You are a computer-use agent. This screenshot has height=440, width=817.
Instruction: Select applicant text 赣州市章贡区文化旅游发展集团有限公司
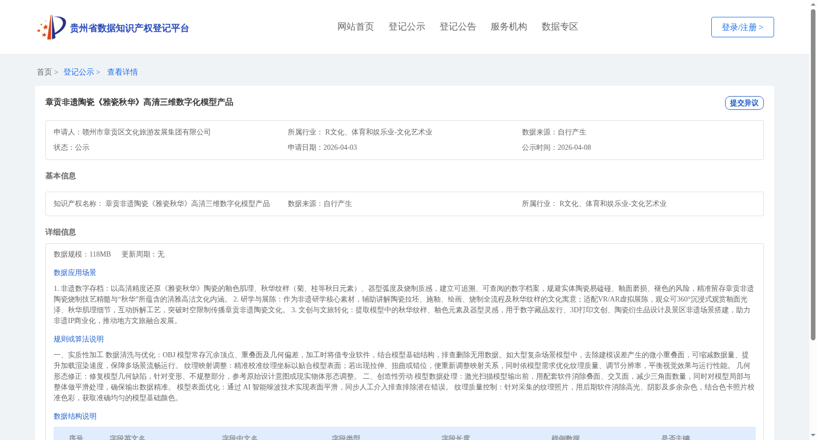(x=147, y=132)
